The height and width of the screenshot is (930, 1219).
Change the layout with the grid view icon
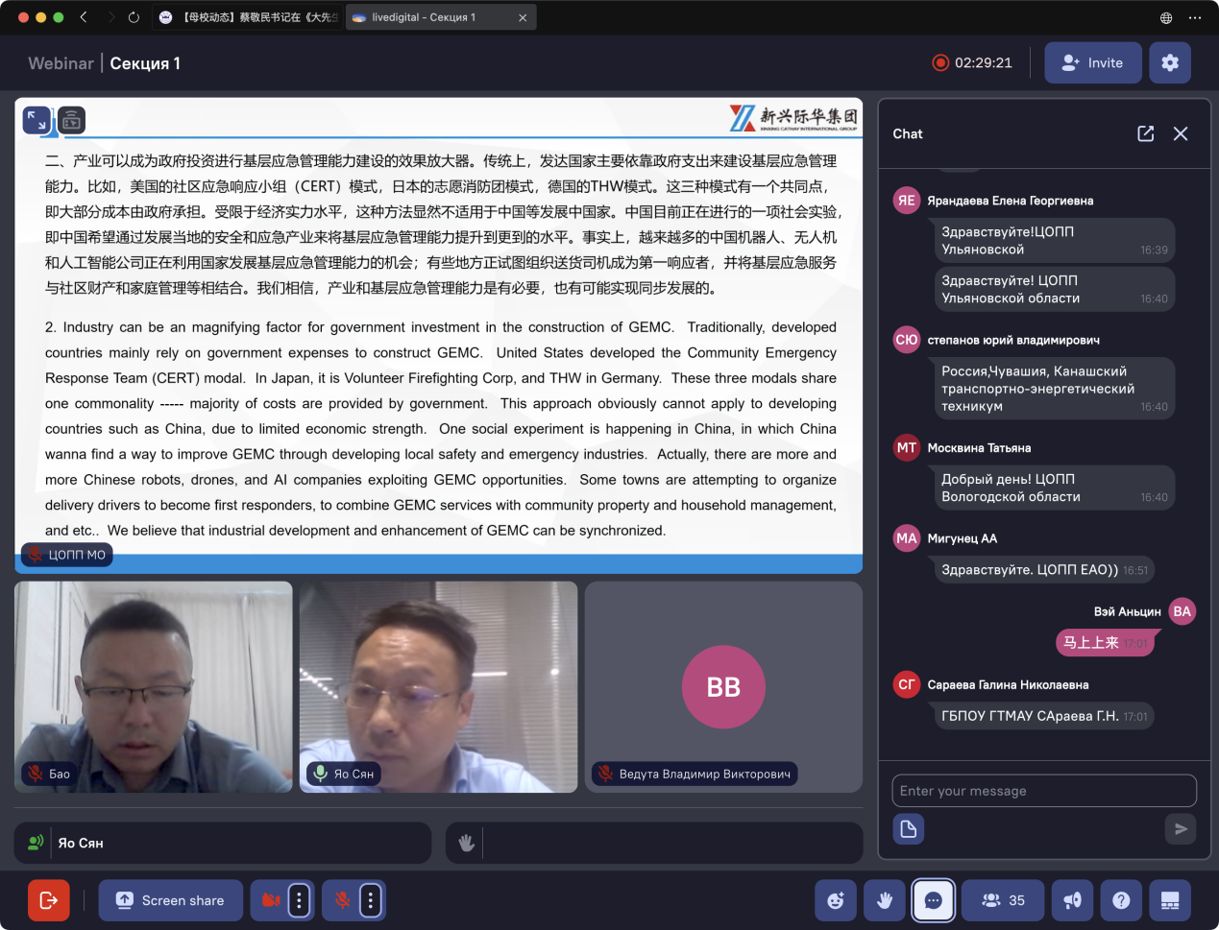click(1170, 900)
